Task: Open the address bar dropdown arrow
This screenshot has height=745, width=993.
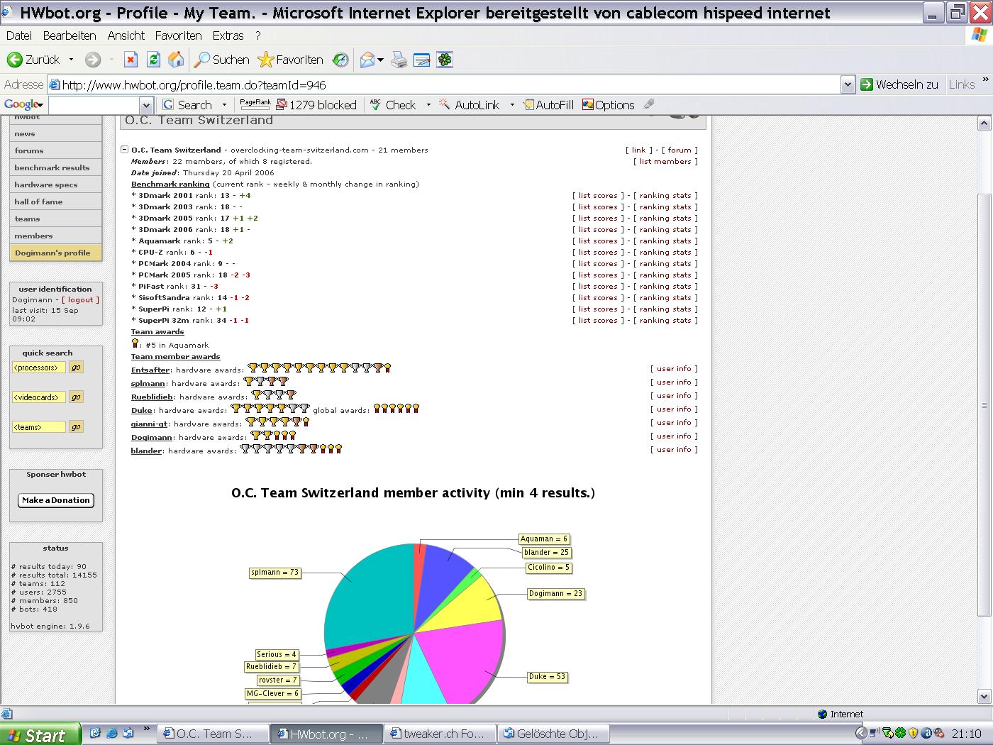Action: (x=847, y=85)
